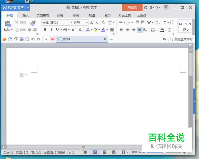This screenshot has width=199, height=159.
Task: Open the font size dropdown
Action: point(87,23)
